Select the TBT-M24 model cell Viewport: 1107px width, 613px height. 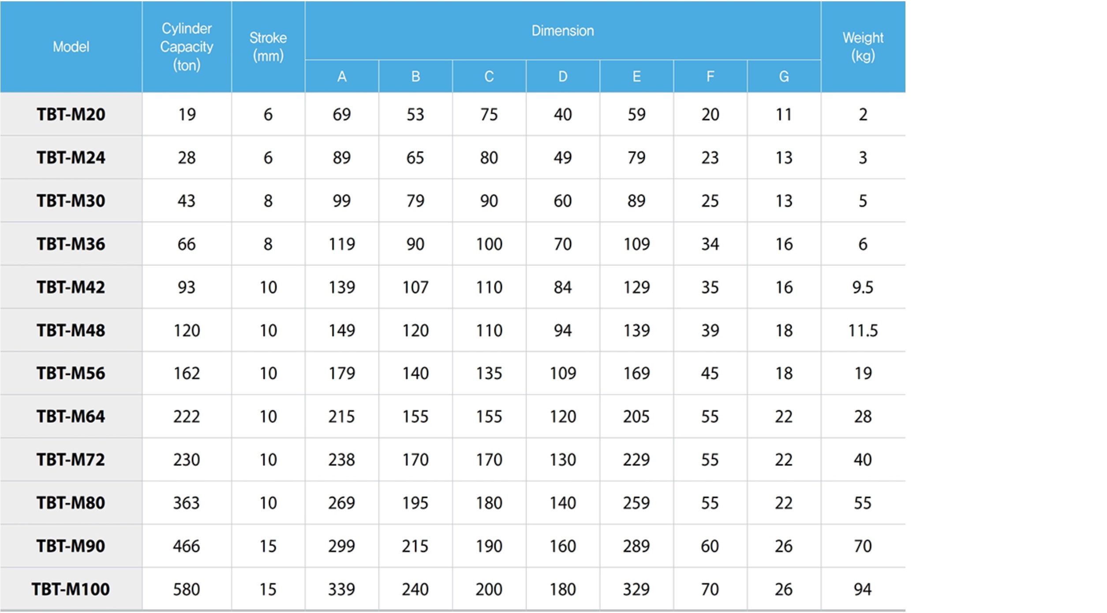coord(71,157)
